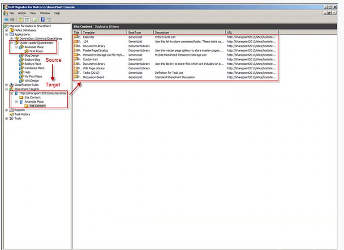Sort by the BaseType column header
This screenshot has height=250, width=344.
(x=140, y=33)
